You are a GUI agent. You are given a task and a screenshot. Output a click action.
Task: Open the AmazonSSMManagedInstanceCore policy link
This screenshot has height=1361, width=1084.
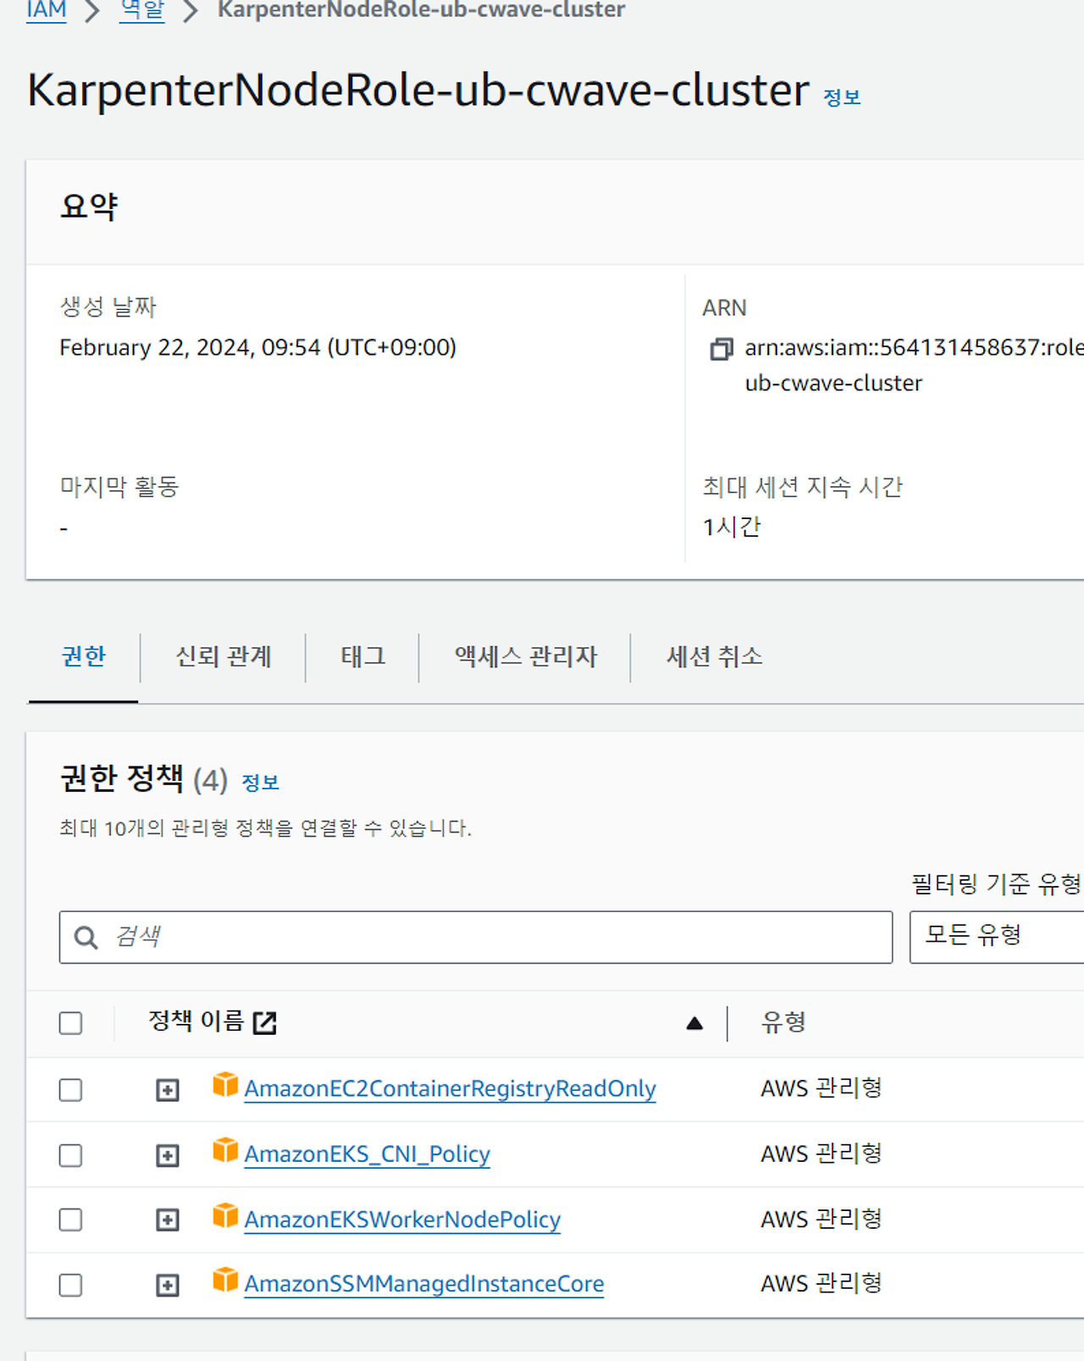pyautogui.click(x=424, y=1284)
